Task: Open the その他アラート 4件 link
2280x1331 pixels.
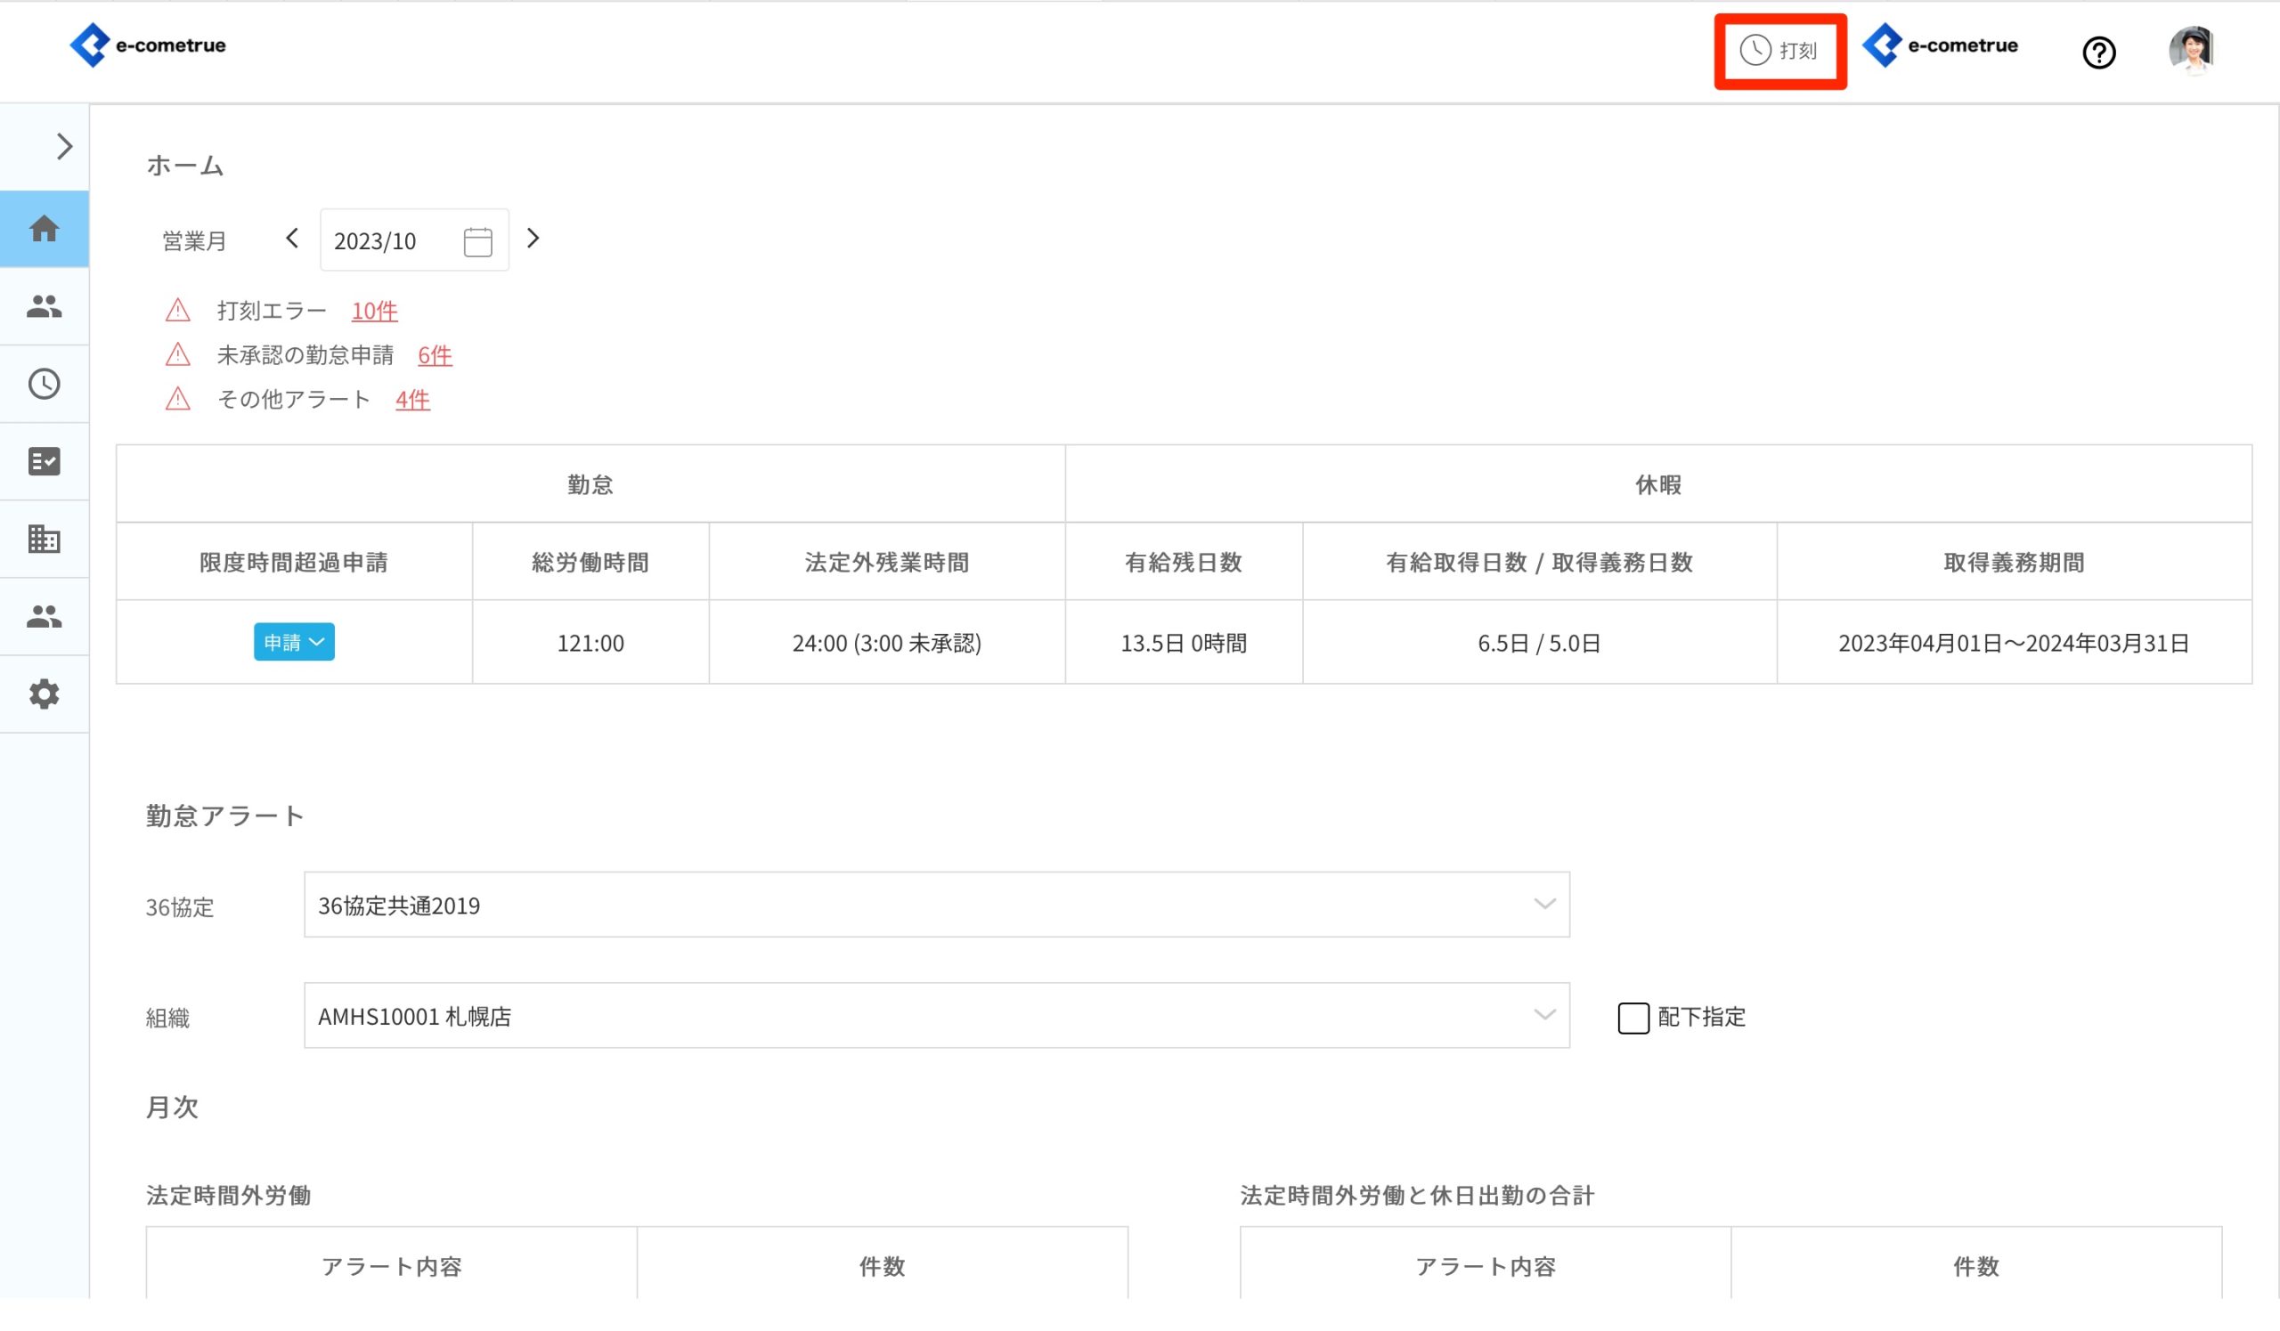Action: click(x=411, y=400)
